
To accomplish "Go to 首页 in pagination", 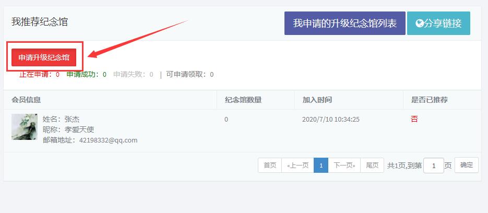I will pyautogui.click(x=270, y=165).
